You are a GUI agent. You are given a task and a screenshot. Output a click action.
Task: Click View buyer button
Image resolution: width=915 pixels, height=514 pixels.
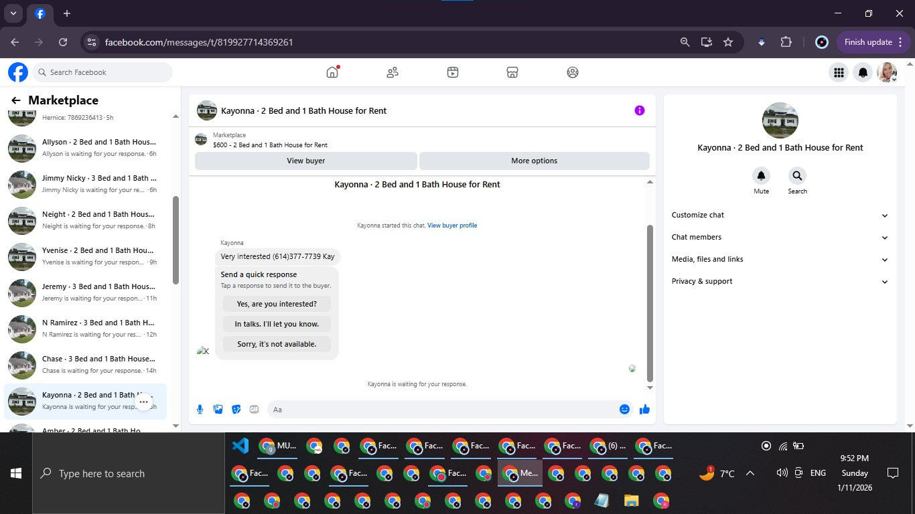[306, 161]
